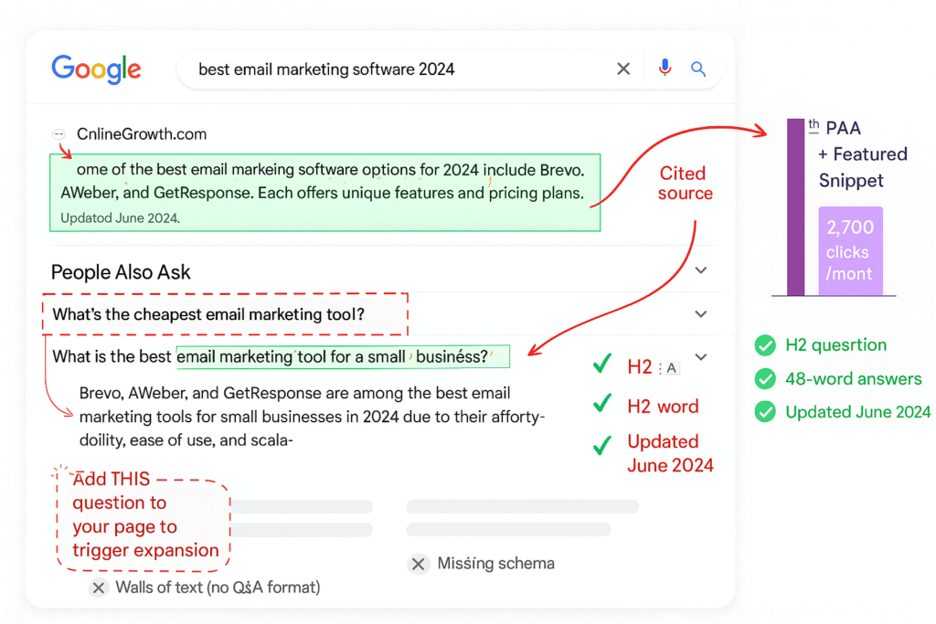
Task: Toggle the green check for Updated June 2024
Action: 765,412
